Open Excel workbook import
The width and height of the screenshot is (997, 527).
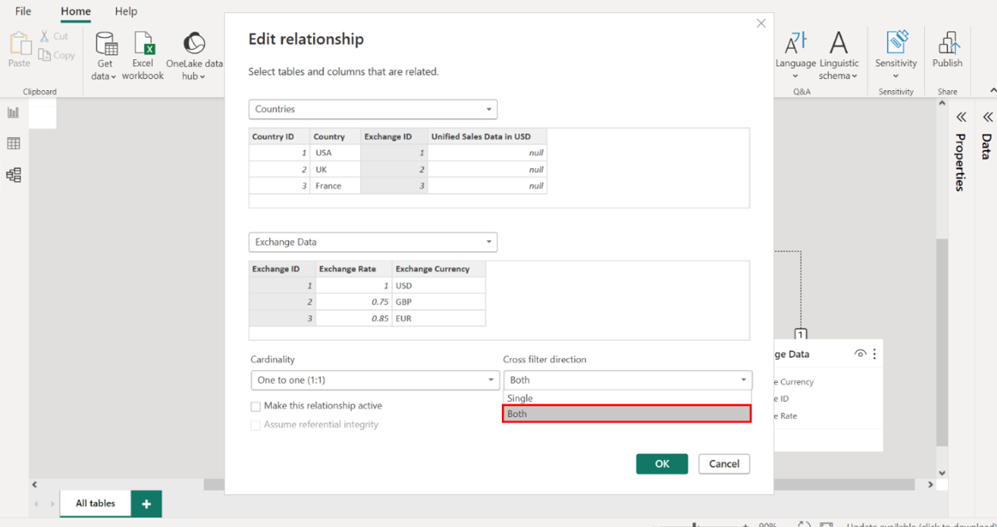142,45
